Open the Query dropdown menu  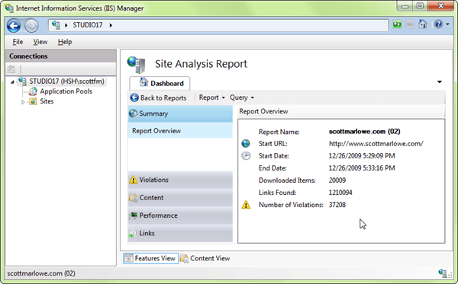[241, 97]
